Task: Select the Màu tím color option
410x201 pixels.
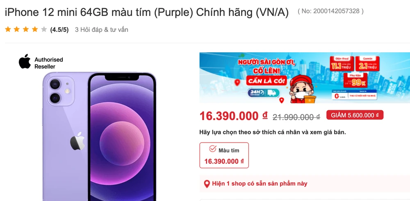Action: (x=224, y=155)
